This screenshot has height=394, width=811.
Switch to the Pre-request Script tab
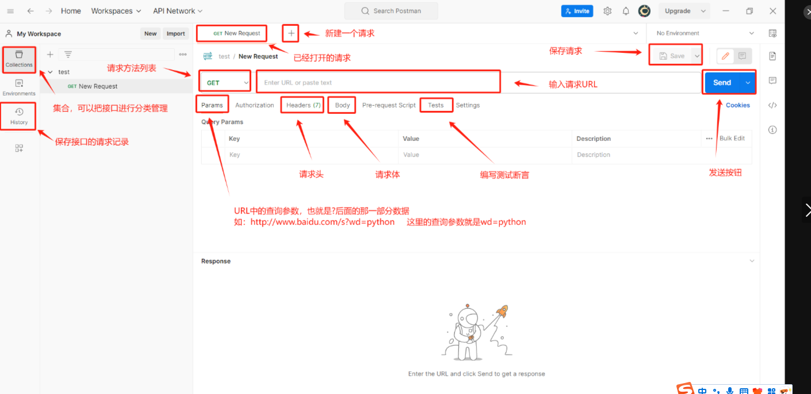tap(389, 105)
